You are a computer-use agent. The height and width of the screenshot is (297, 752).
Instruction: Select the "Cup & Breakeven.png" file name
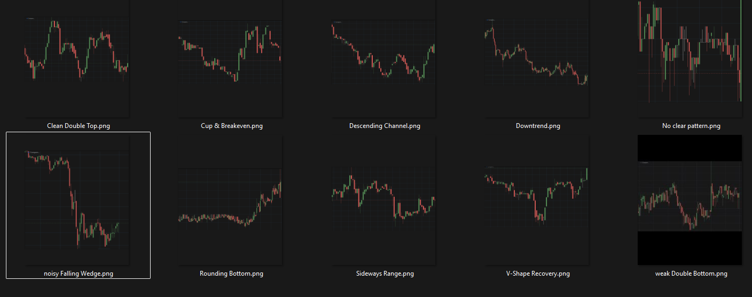[x=231, y=126]
